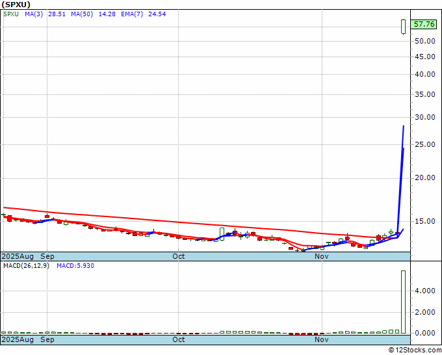Click the 50.00 price axis label

(x=425, y=41)
